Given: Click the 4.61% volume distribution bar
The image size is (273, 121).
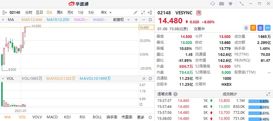Looking at the screenshot, I should pyautogui.click(x=259, y=113).
